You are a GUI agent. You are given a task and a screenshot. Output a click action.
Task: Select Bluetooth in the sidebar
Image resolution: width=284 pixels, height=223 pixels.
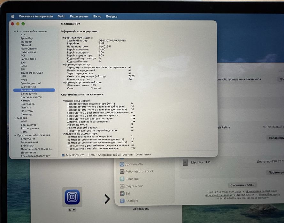27,42
